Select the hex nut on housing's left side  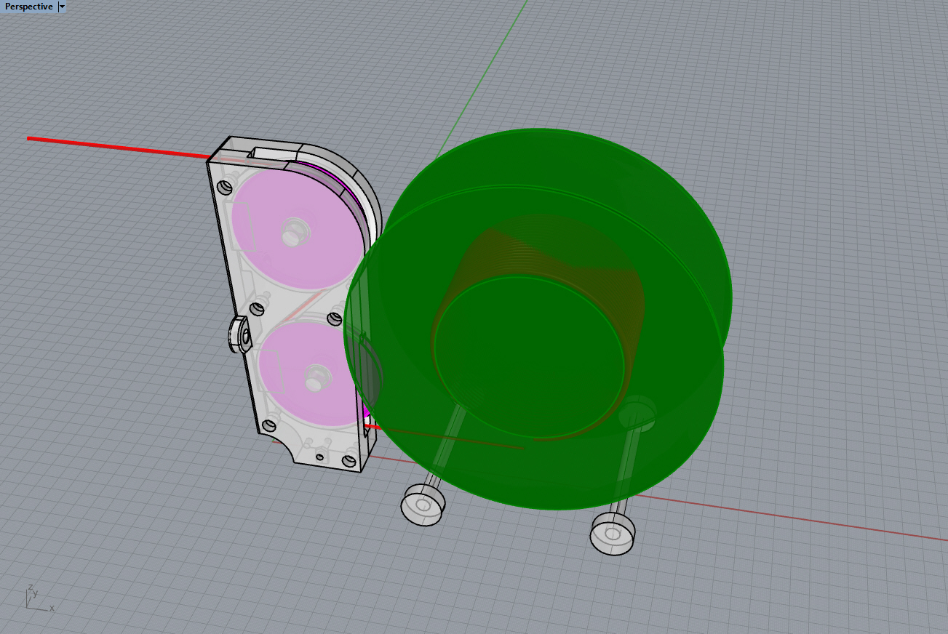click(239, 335)
